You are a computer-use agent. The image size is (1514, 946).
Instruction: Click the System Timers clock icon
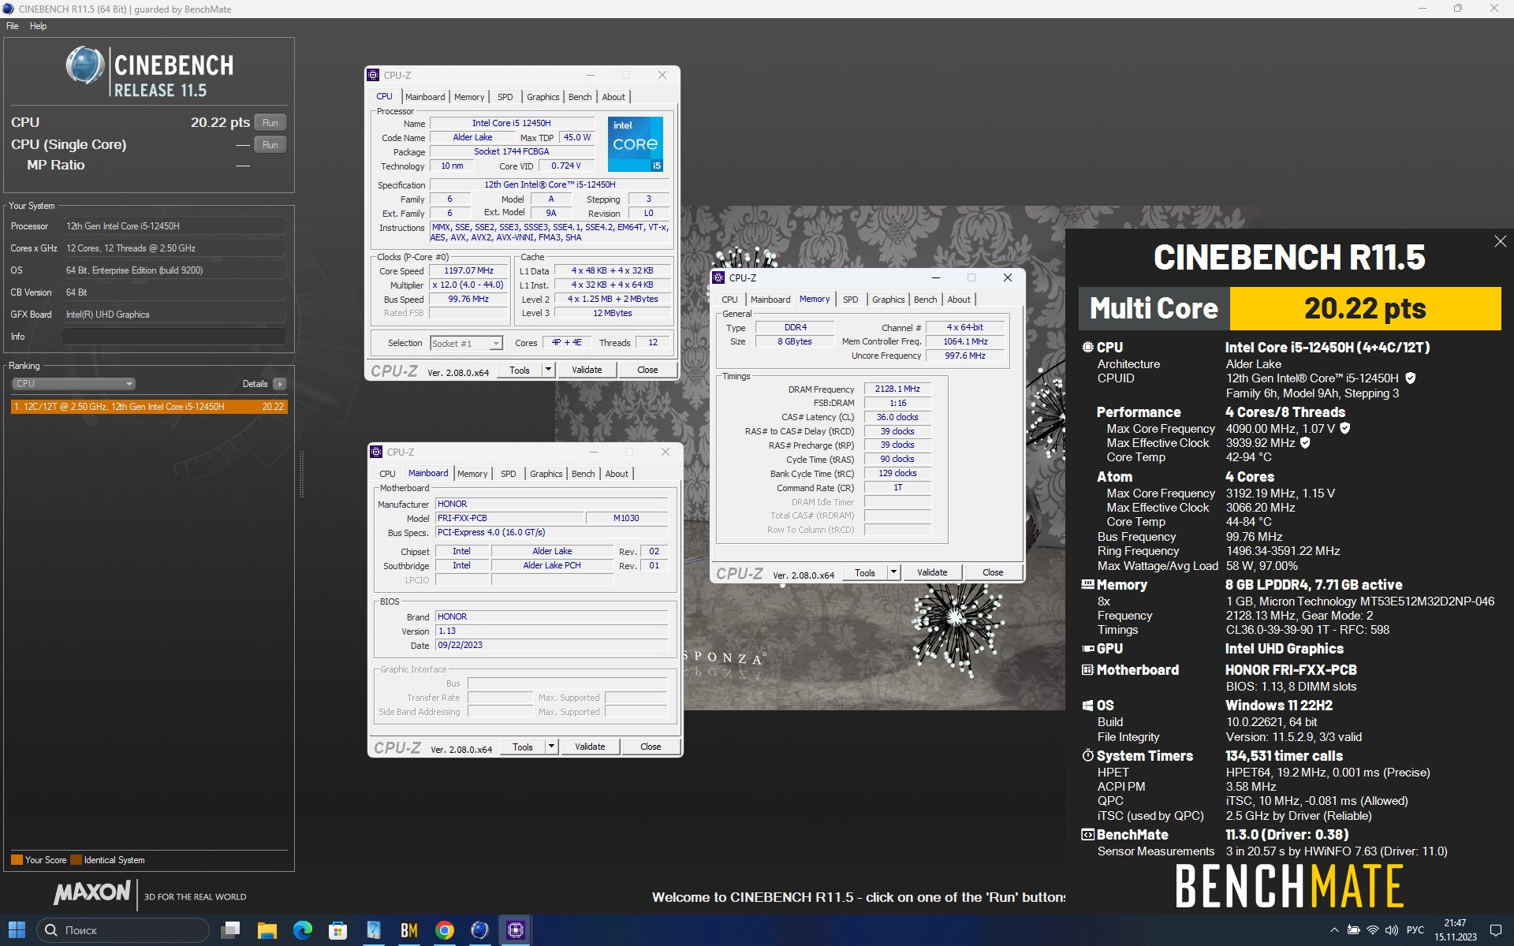[1087, 755]
